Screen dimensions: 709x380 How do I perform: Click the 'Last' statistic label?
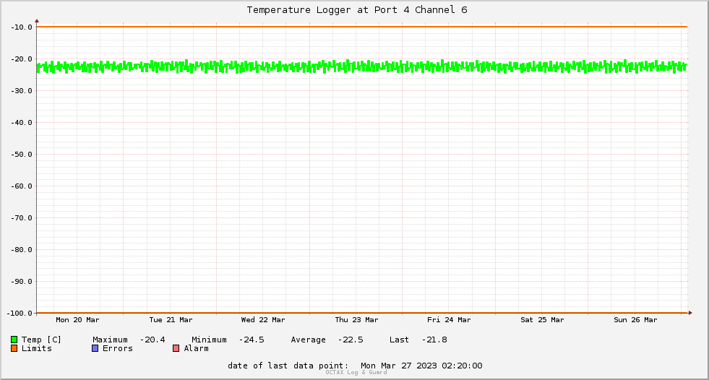coord(399,340)
